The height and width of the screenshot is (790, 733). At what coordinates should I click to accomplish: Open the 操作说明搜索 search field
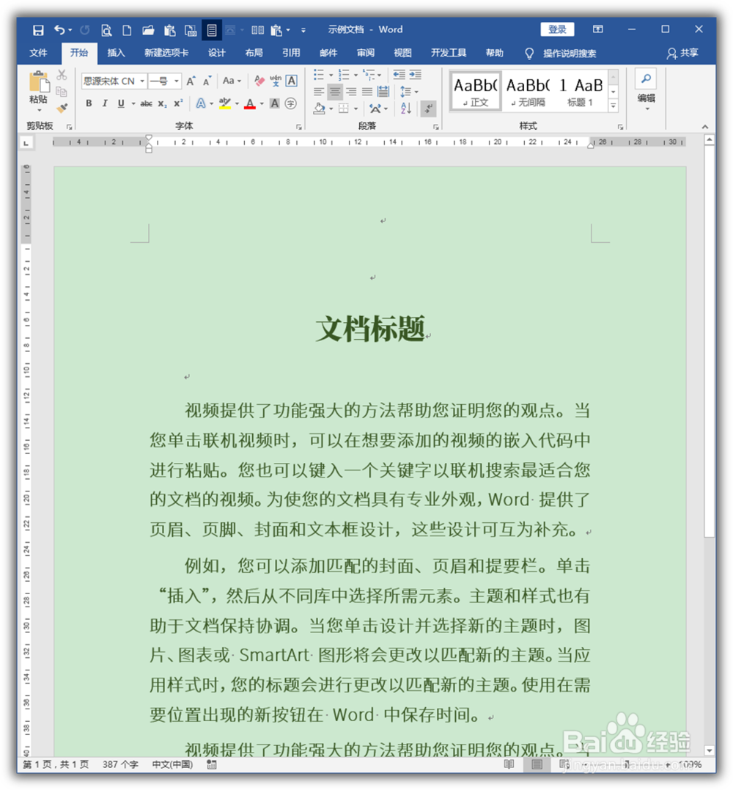[x=572, y=53]
